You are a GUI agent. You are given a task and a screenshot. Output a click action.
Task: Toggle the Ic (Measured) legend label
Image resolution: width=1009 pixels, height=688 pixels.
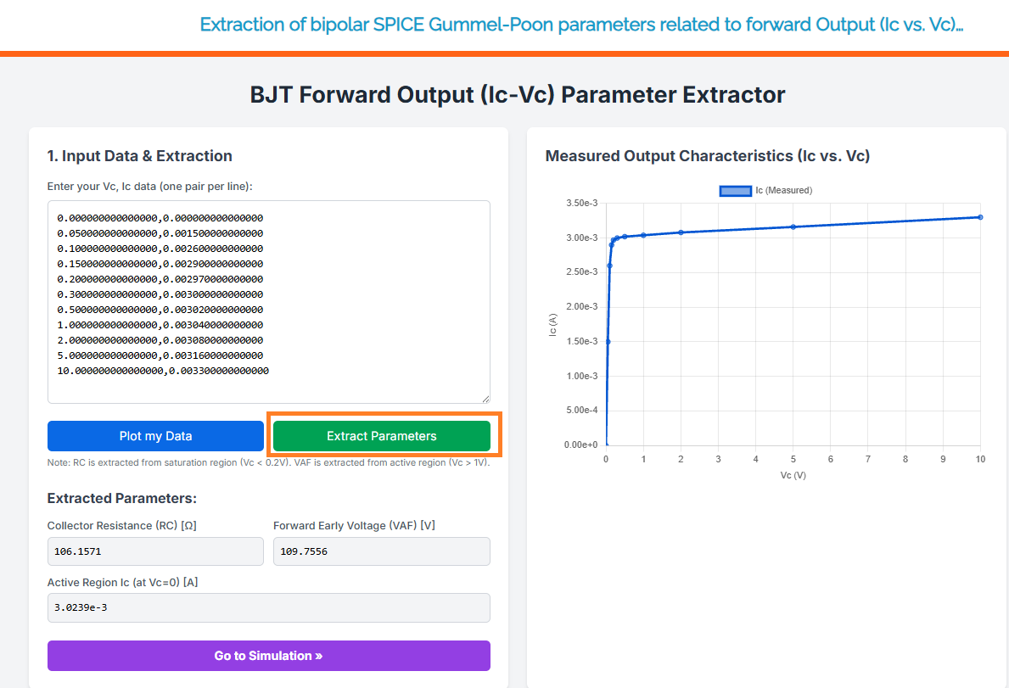click(783, 191)
